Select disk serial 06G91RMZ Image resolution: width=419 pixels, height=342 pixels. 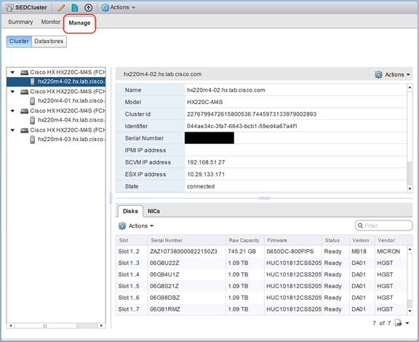(x=165, y=309)
